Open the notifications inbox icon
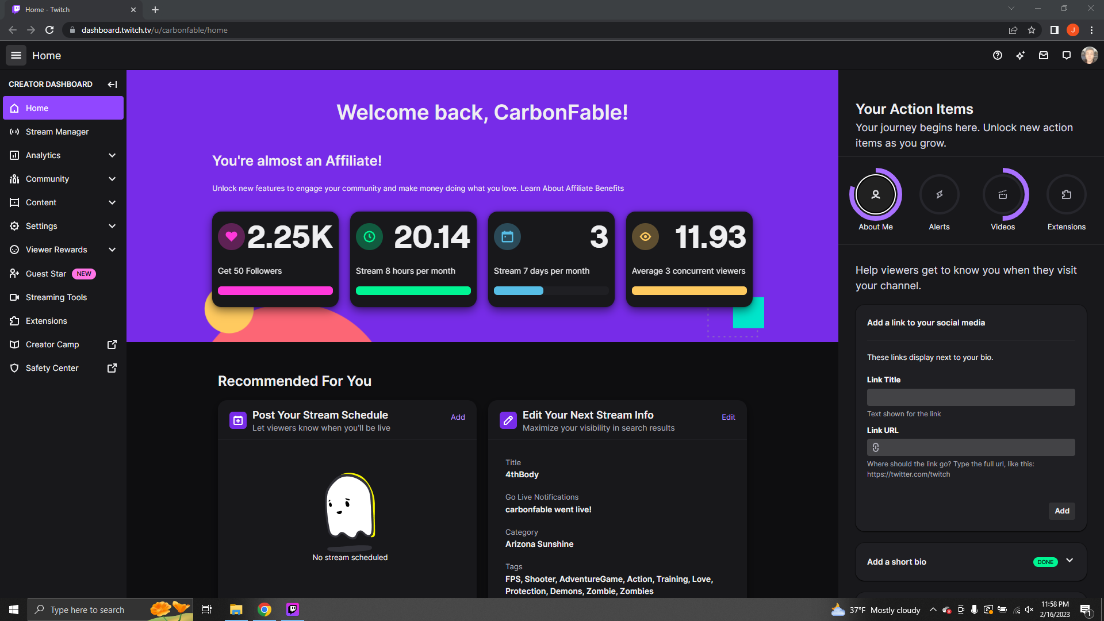1104x621 pixels. pyautogui.click(x=1044, y=55)
